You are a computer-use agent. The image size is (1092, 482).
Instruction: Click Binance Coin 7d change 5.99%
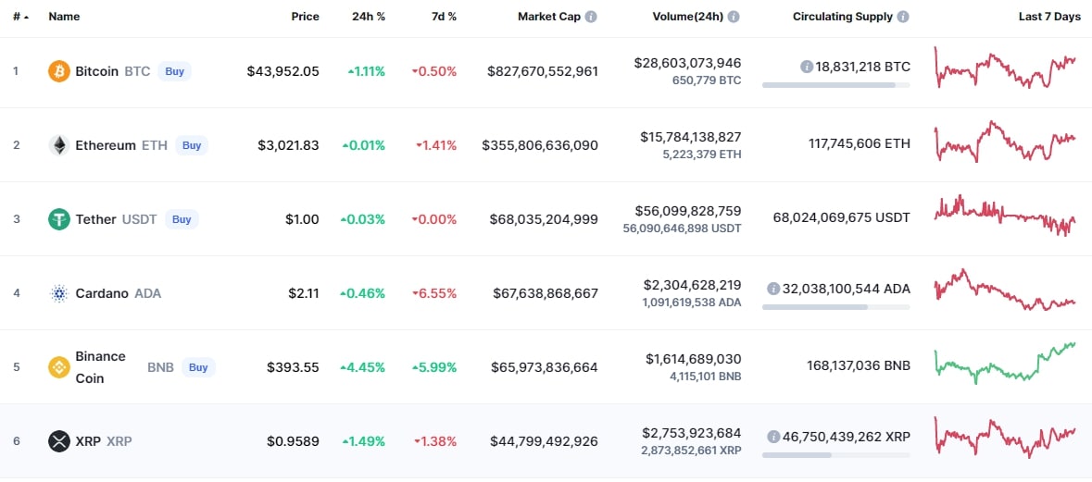tap(434, 367)
